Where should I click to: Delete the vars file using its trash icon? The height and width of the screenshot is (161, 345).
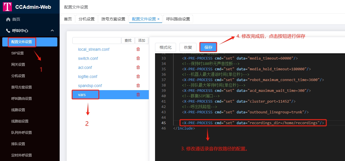[138, 95]
